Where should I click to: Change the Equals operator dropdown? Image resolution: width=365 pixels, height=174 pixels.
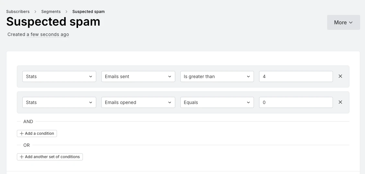click(217, 102)
